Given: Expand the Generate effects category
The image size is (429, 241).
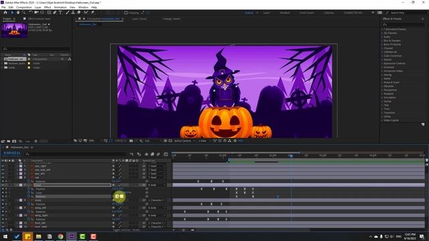Looking at the screenshot, I should tap(382, 67).
